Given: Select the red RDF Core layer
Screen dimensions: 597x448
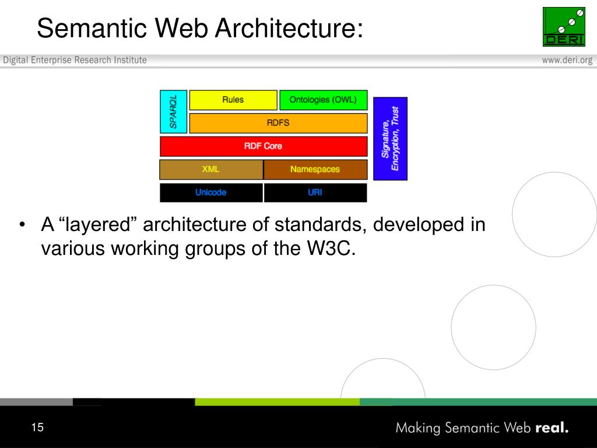Looking at the screenshot, I should [x=263, y=146].
